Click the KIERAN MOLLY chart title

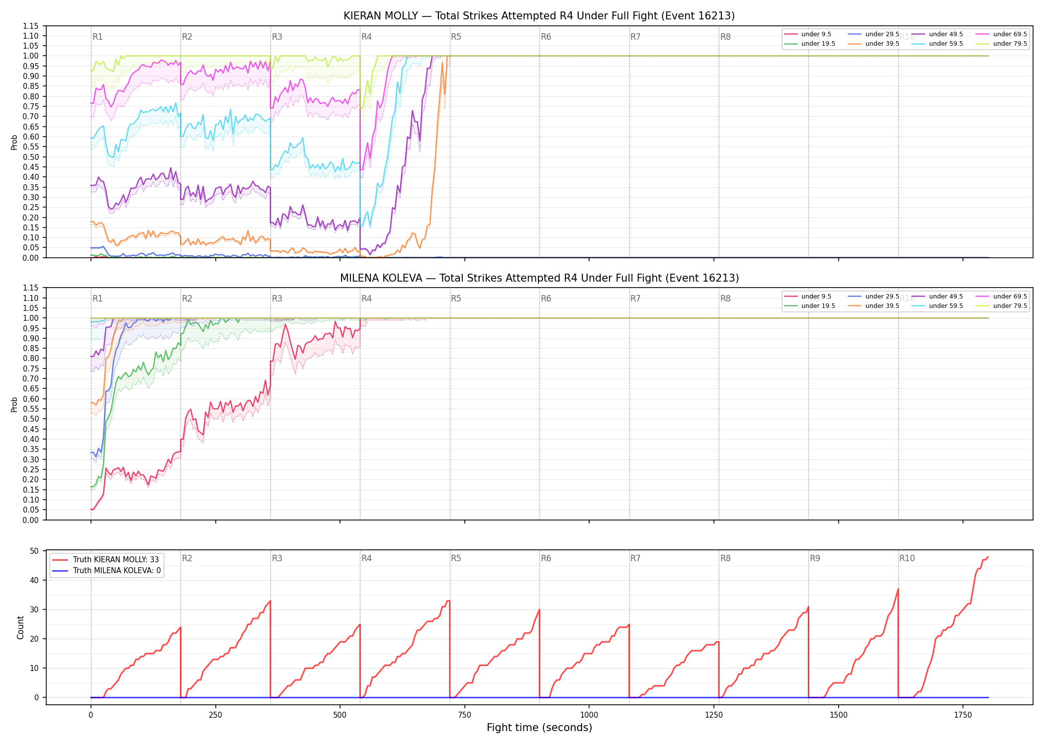[x=539, y=16]
